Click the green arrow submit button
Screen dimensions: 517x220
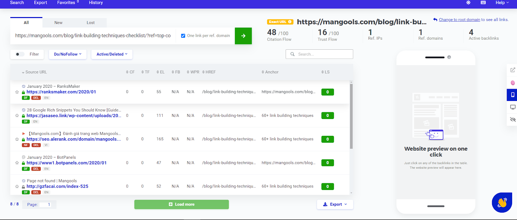[x=243, y=36]
